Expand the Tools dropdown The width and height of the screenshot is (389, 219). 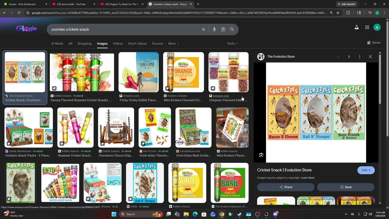tap(232, 43)
